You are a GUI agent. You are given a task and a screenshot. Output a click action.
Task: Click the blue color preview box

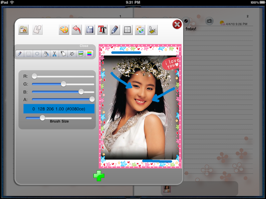coord(59,109)
